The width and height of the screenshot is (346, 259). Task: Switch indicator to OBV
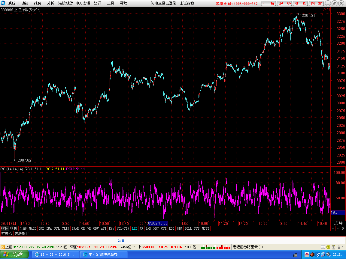point(96,228)
